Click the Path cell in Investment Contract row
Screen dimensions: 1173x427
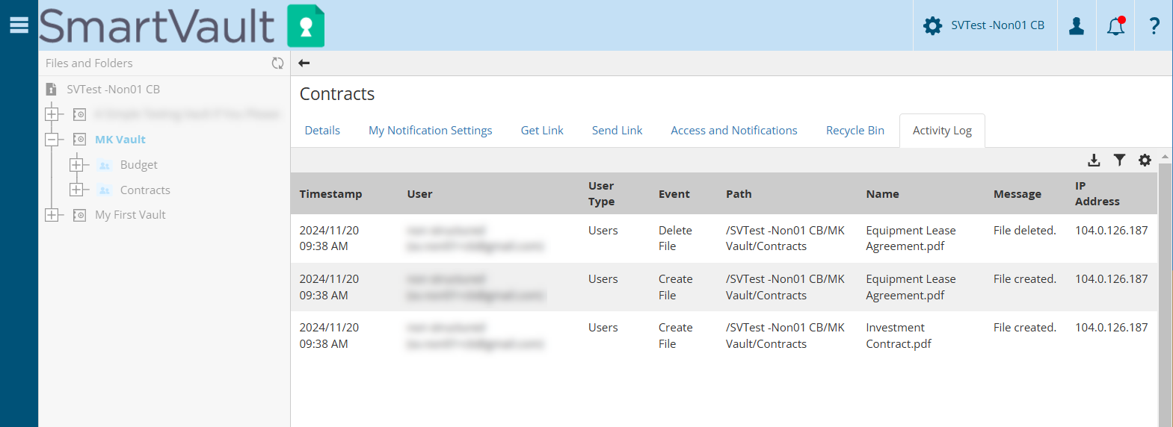(785, 336)
